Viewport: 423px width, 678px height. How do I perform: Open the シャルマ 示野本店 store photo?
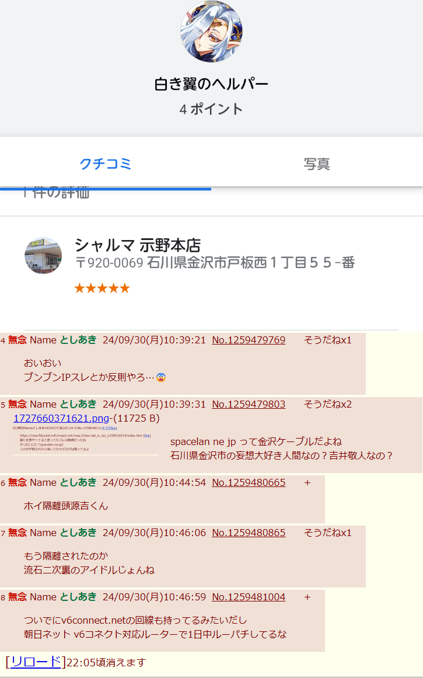[43, 255]
